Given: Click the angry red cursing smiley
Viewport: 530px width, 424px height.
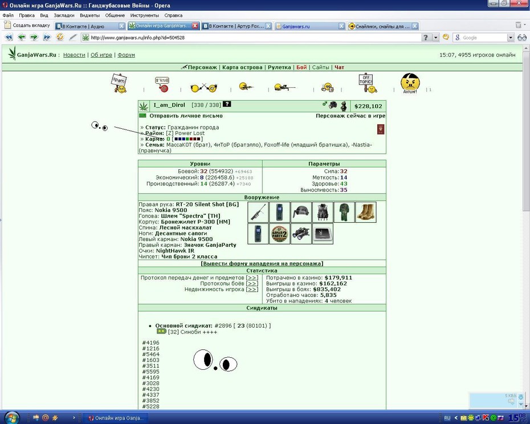Looking at the screenshot, I should (162, 84).
